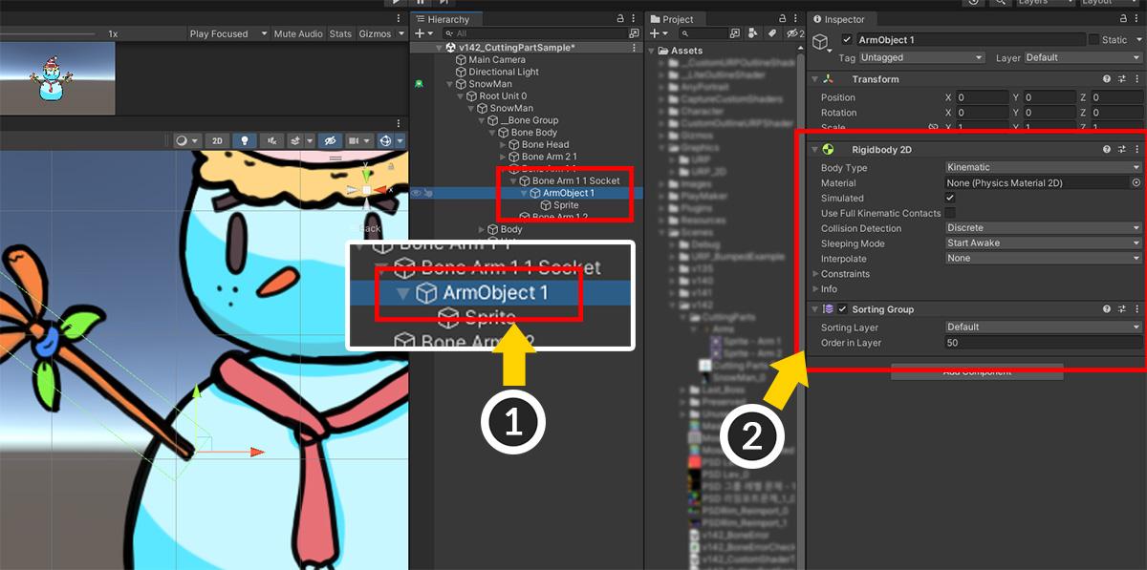Check Use Full Kinematic Contacts
1147x570 pixels.
950,213
